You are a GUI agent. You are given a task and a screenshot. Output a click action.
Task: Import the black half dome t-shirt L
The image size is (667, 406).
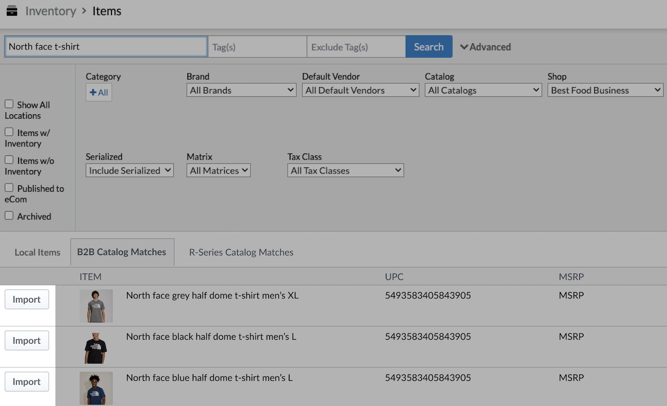pyautogui.click(x=27, y=341)
